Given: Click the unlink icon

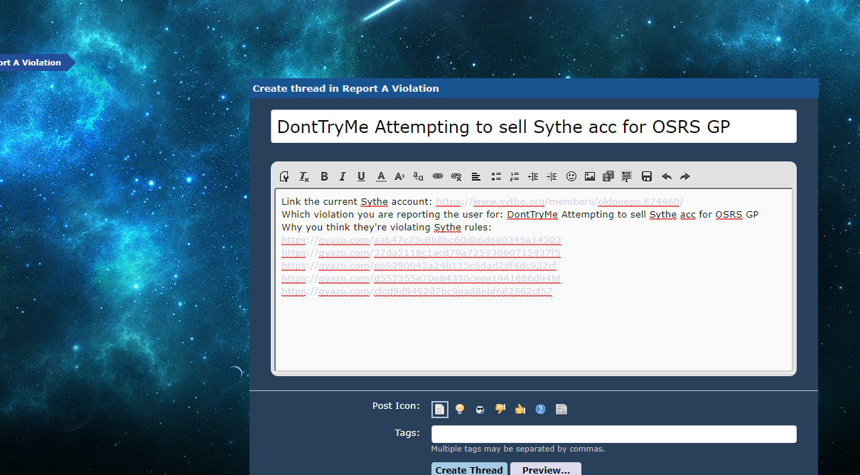Looking at the screenshot, I should point(456,176).
